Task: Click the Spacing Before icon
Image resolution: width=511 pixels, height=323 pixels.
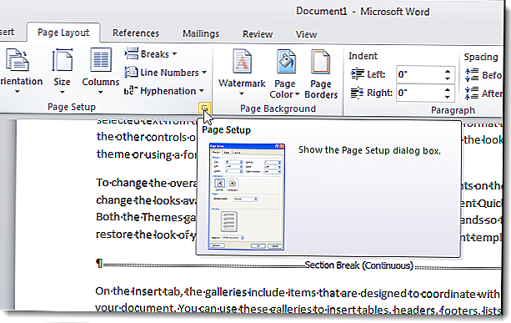Action: (x=472, y=75)
